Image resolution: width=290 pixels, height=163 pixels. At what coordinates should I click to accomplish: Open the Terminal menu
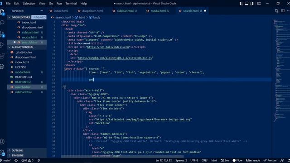point(71,4)
